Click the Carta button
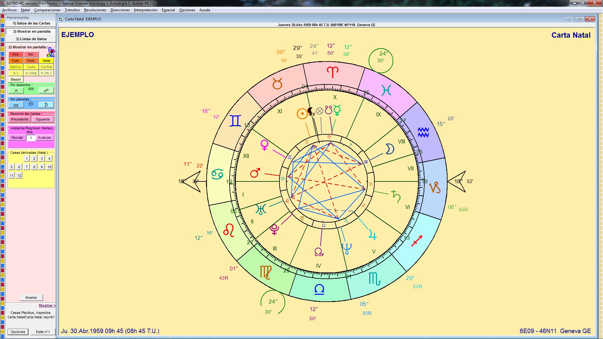Screen dimensions: 603x339 [31, 67]
